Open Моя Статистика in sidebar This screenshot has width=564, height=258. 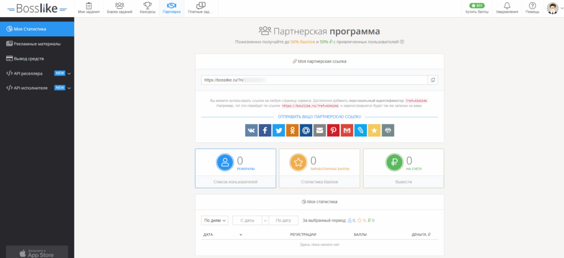37,29
